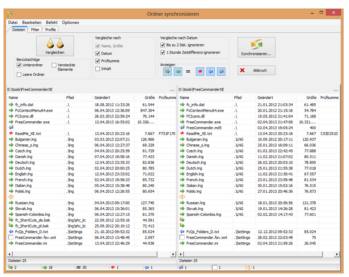
Task: Select right file FcContextMenu64.exe
Action: [x=205, y=110]
